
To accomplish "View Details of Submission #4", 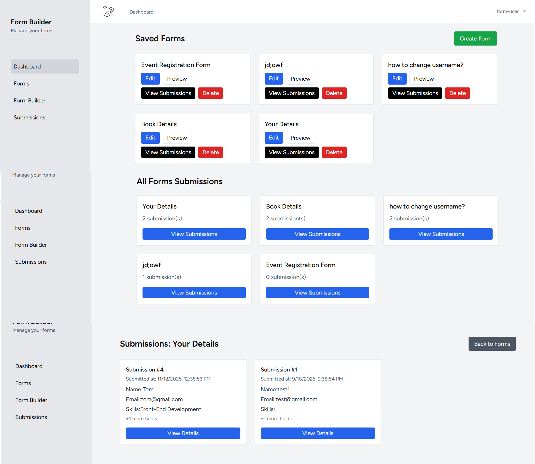I will coord(183,433).
